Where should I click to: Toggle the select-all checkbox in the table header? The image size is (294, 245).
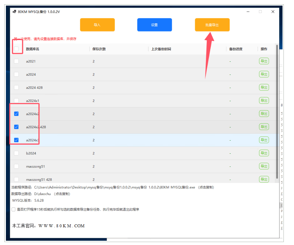pos(16,49)
